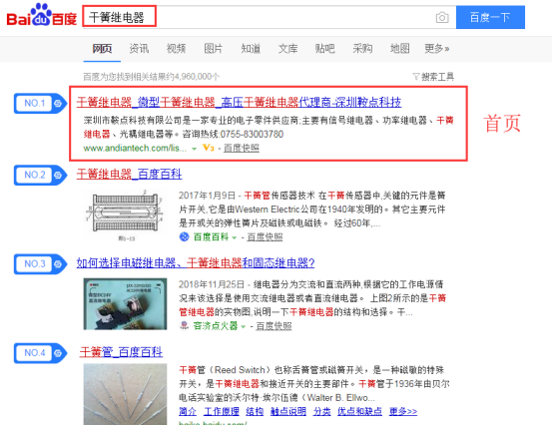553x426 pixels.
Task: Expand the 容济点火器 source dropdown arrow
Action: click(x=244, y=327)
